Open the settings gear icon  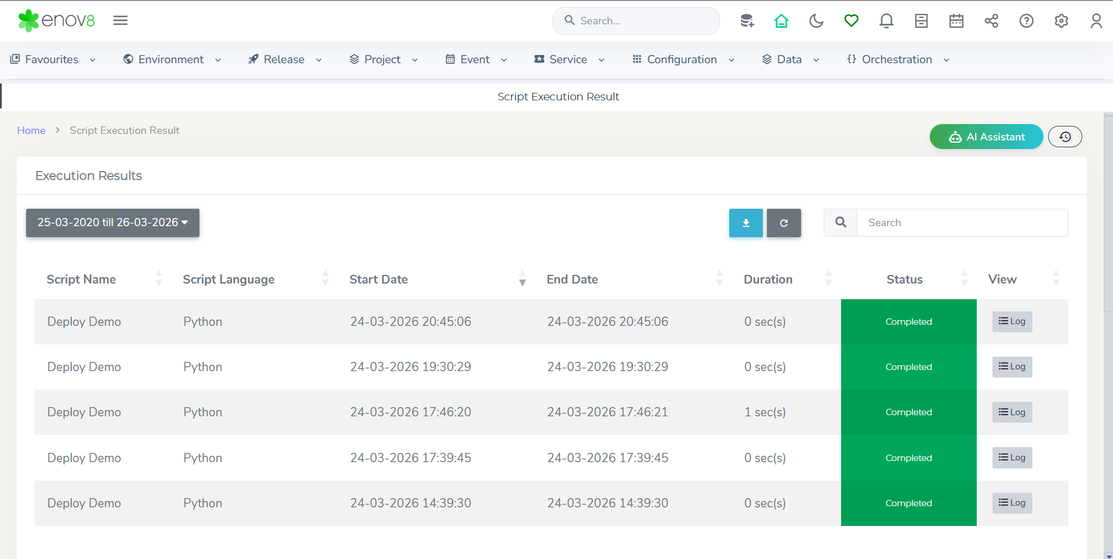[1061, 21]
